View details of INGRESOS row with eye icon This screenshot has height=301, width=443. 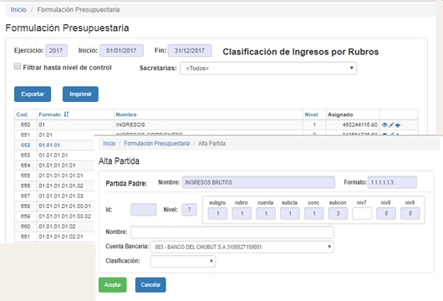pos(384,125)
